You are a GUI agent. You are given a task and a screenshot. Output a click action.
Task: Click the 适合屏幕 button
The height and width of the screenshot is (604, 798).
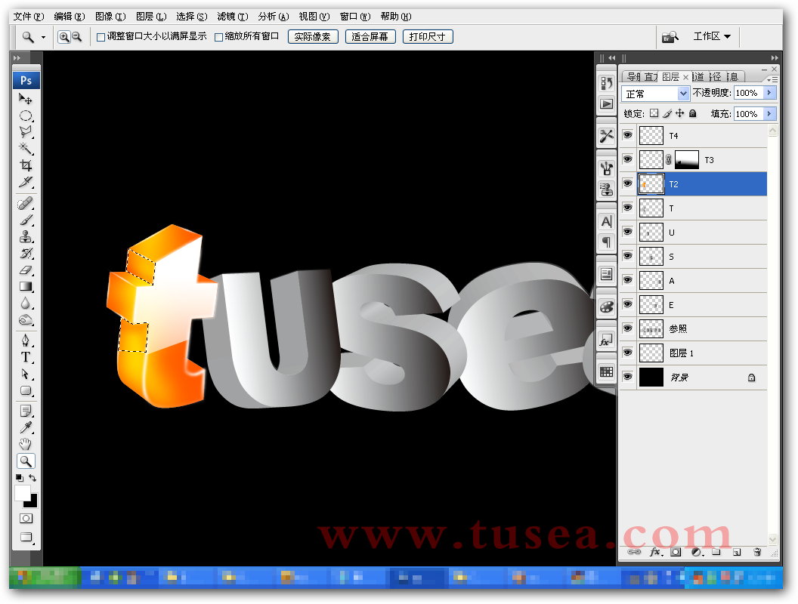click(370, 36)
